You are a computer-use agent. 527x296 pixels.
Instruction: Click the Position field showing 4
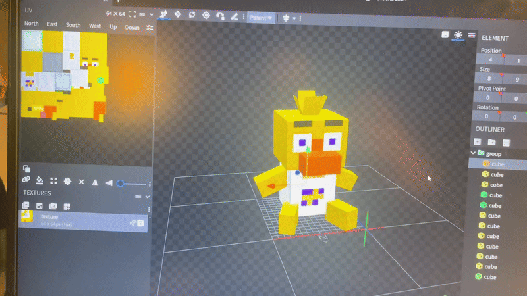click(x=490, y=59)
